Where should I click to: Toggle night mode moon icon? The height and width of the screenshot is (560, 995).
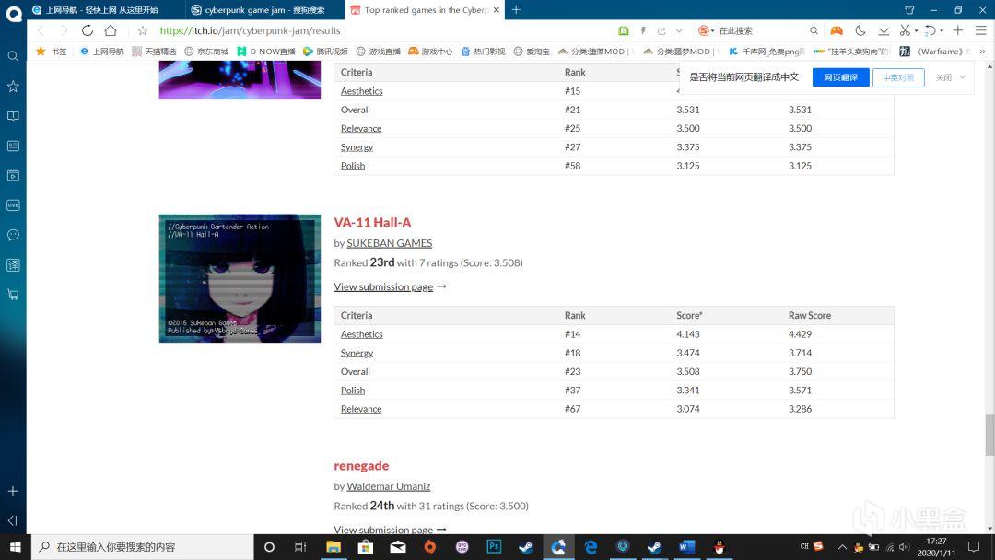pos(860,30)
